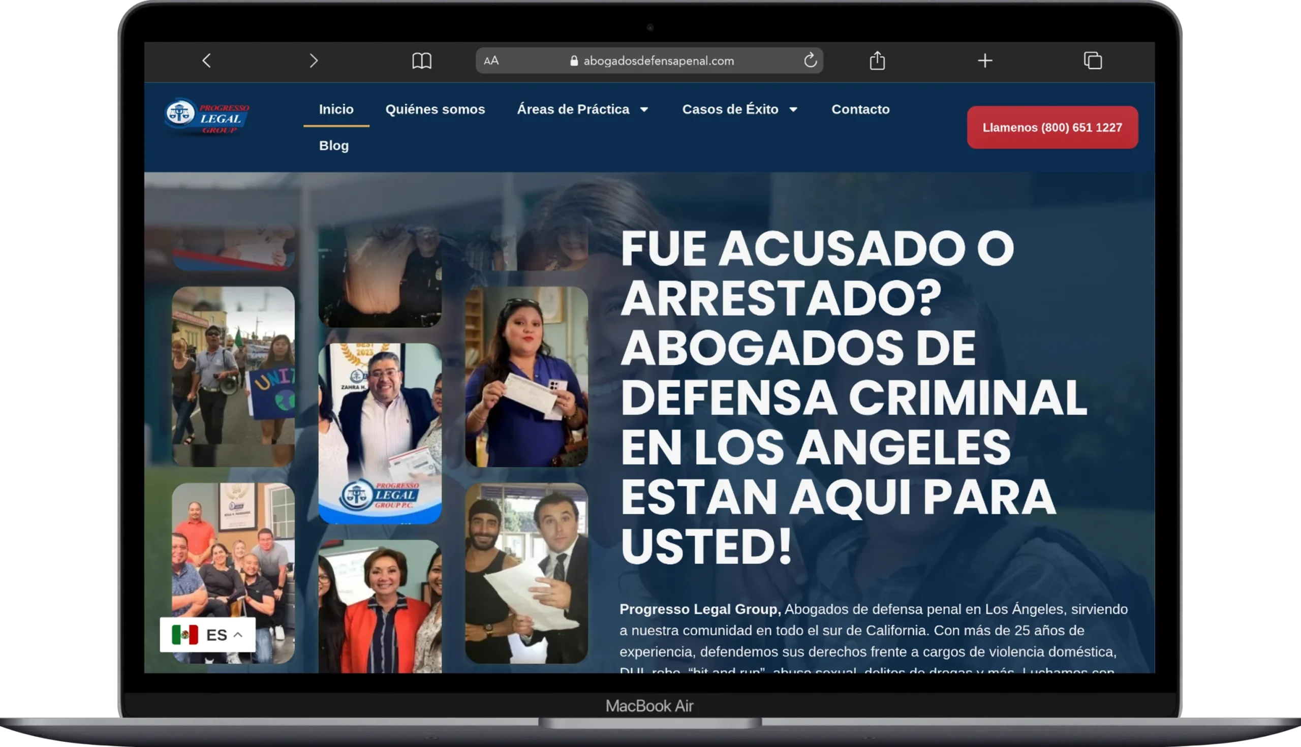Click the browser forward arrow
This screenshot has width=1301, height=747.
click(x=314, y=61)
